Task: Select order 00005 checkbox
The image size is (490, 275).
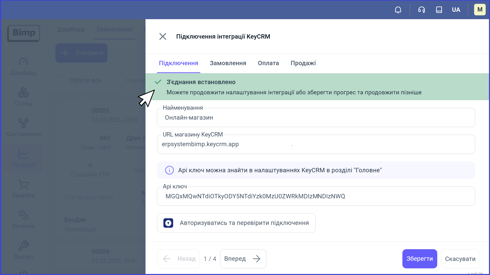Action: (70, 116)
